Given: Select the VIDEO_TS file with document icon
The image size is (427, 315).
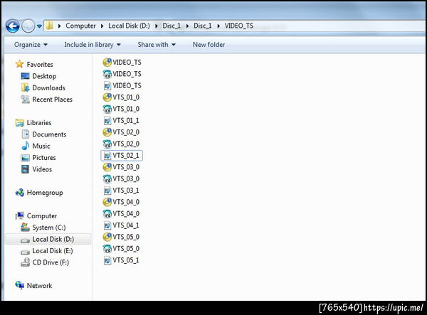Looking at the screenshot, I should (x=122, y=86).
